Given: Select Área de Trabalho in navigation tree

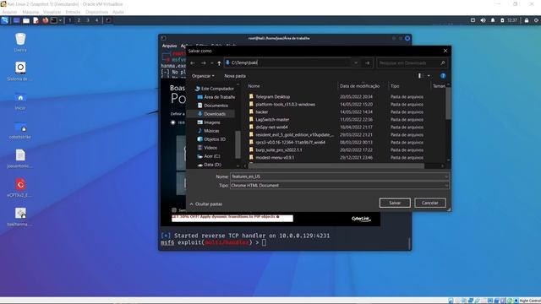Looking at the screenshot, I should (x=216, y=97).
